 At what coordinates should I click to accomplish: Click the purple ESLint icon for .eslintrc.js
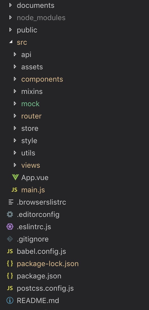pos(10,227)
